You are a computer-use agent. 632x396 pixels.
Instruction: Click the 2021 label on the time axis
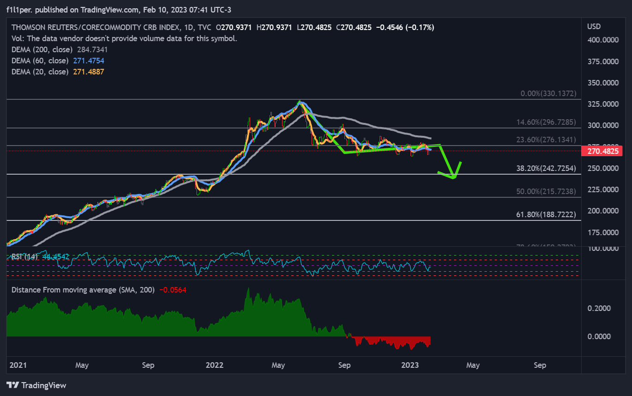pos(18,365)
